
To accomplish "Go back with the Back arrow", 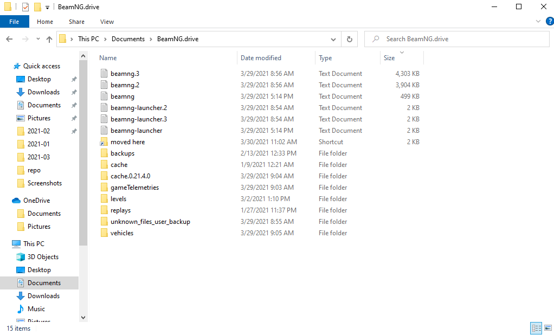I will (10, 39).
